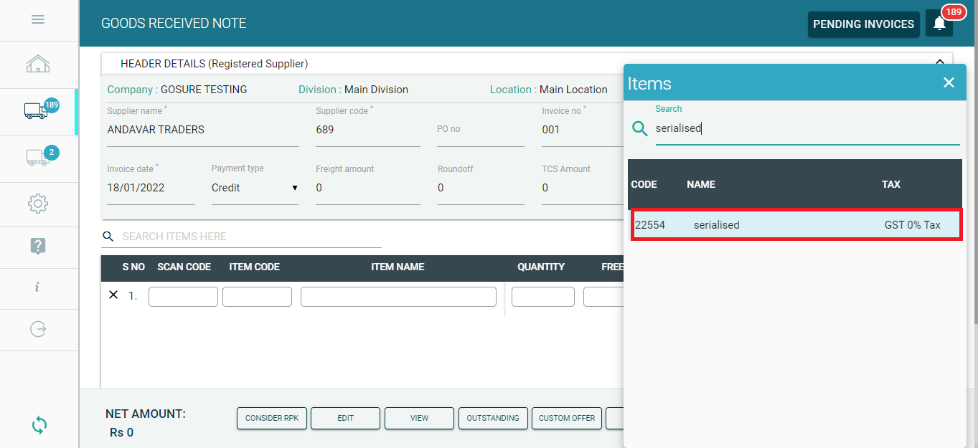Open the hamburger menu in sidebar

point(38,19)
